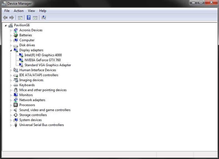Expand the Monitors node
Screen dimensions: 219x159
click(11, 95)
